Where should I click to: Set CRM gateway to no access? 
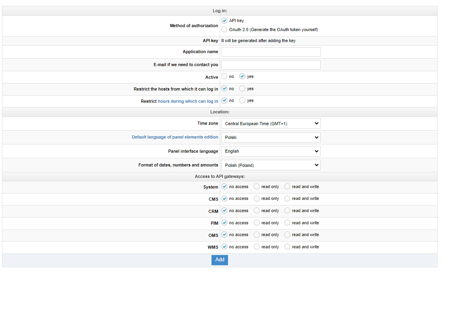coord(224,211)
